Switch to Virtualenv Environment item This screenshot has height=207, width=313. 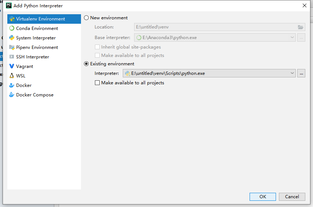tap(44, 19)
